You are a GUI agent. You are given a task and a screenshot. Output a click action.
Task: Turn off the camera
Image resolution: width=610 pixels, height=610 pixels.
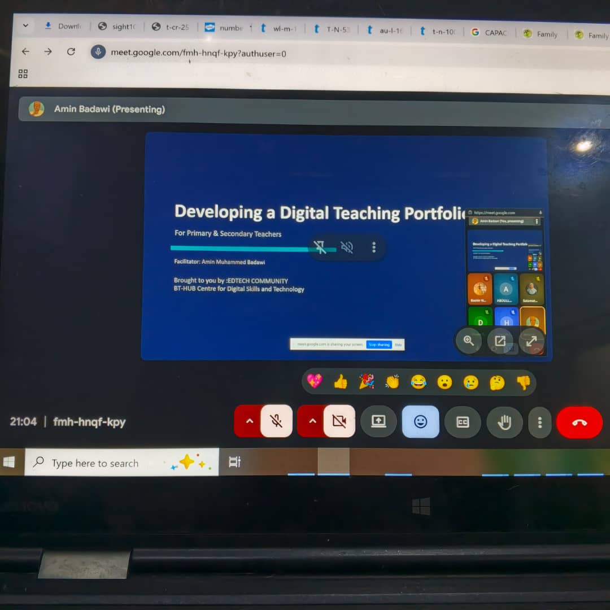(x=339, y=421)
